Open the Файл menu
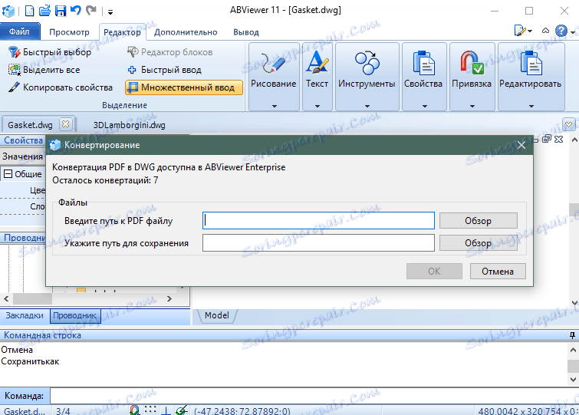 click(x=20, y=31)
